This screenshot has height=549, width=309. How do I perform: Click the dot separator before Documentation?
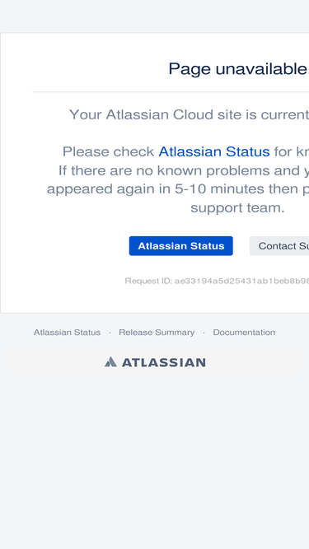204,333
